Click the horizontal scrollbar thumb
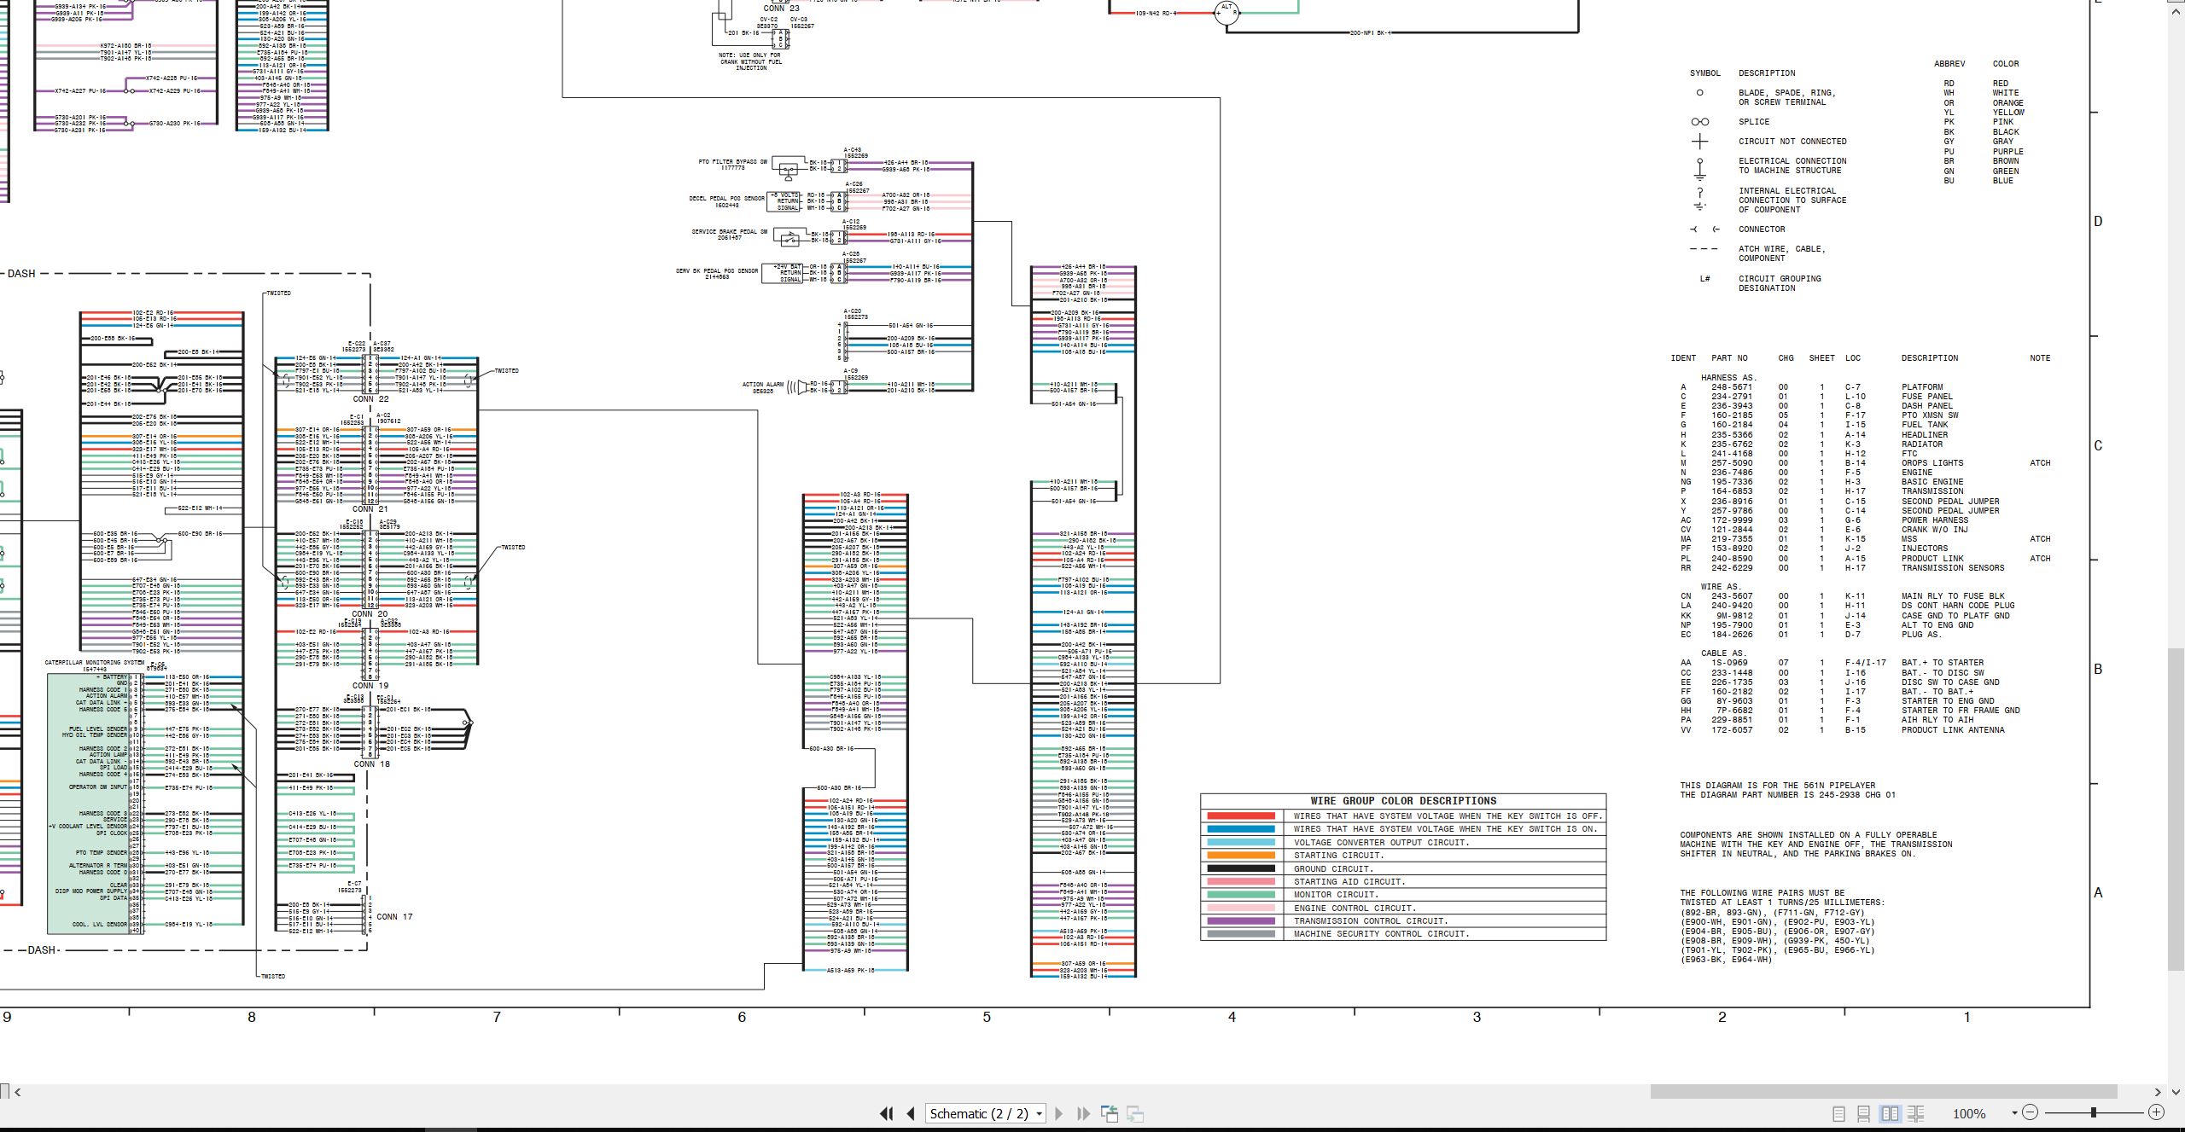The width and height of the screenshot is (2185, 1132). pos(1884,1092)
